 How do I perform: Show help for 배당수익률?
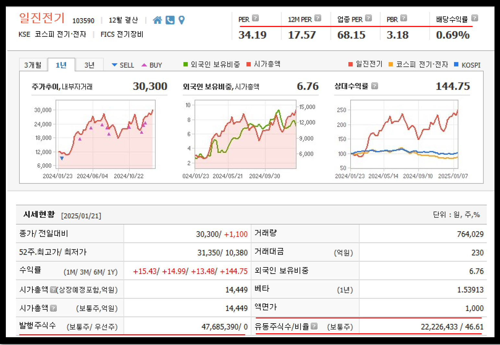(475, 18)
